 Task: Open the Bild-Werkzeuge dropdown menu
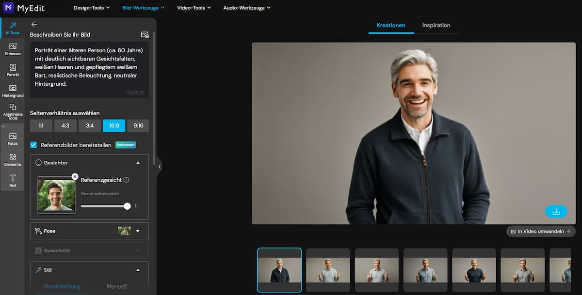tap(143, 8)
